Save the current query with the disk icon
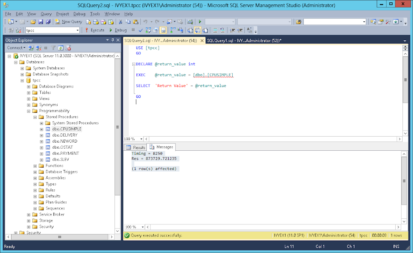Screen dimensions: 413x253 pyautogui.click(x=41, y=22)
